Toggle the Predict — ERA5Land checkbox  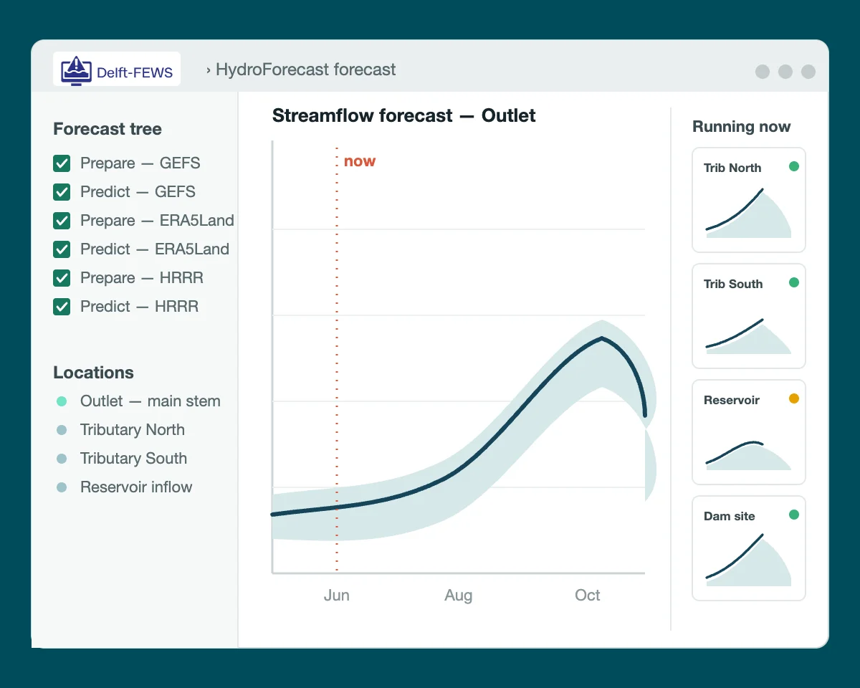[x=62, y=249]
